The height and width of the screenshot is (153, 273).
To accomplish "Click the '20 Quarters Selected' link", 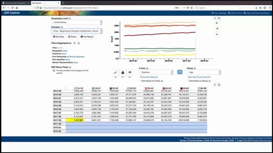I will 149,77.
